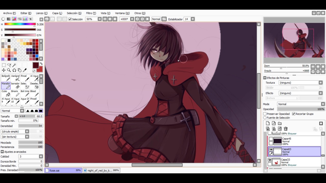Adjust the layer Opacidad slider
The width and height of the screenshot is (326, 183).
point(301,109)
